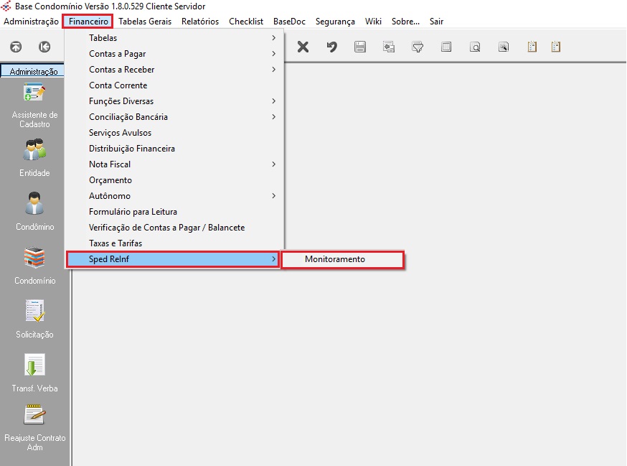Select Distribuição Financeira menu entry
The height and width of the screenshot is (466, 627).
coord(174,149)
